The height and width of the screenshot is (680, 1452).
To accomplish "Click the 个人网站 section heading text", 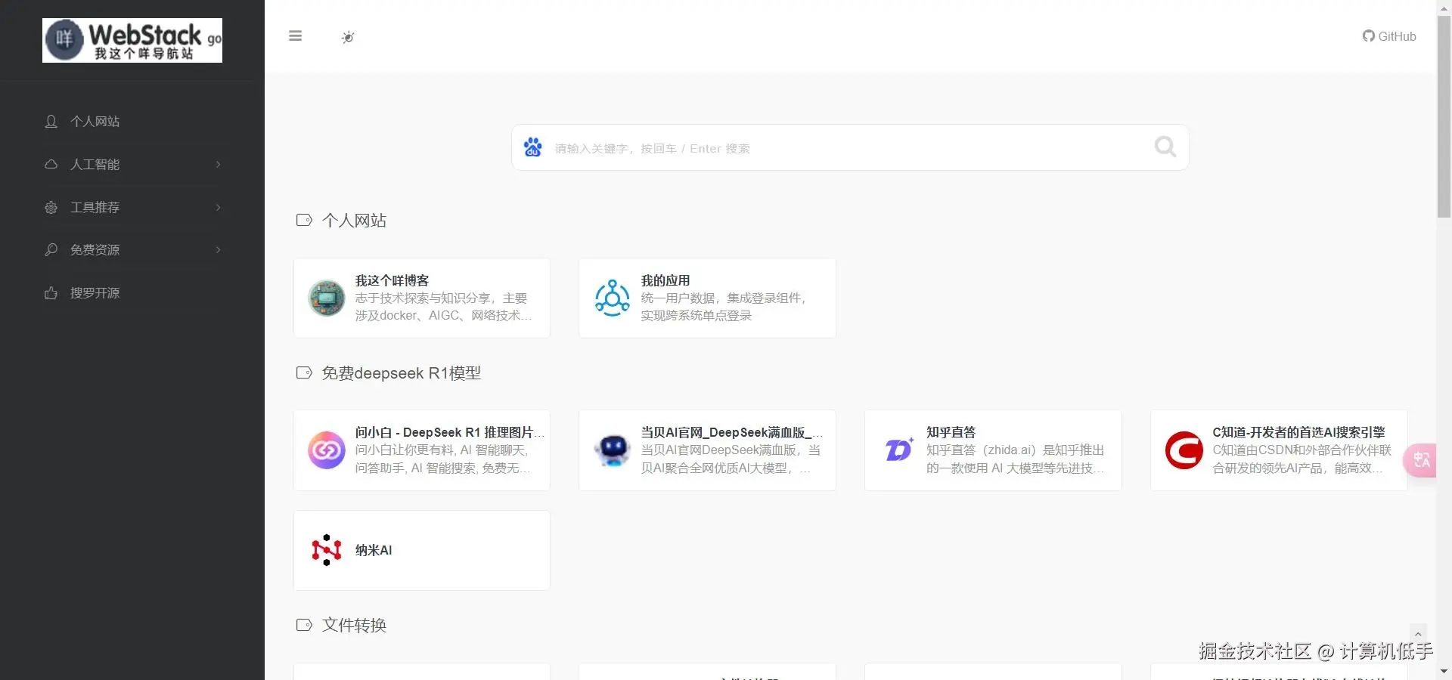I will 354,221.
